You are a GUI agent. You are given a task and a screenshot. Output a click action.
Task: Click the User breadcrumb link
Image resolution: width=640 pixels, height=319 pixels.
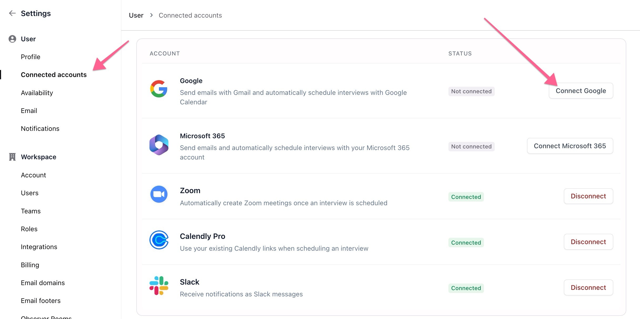tap(136, 15)
